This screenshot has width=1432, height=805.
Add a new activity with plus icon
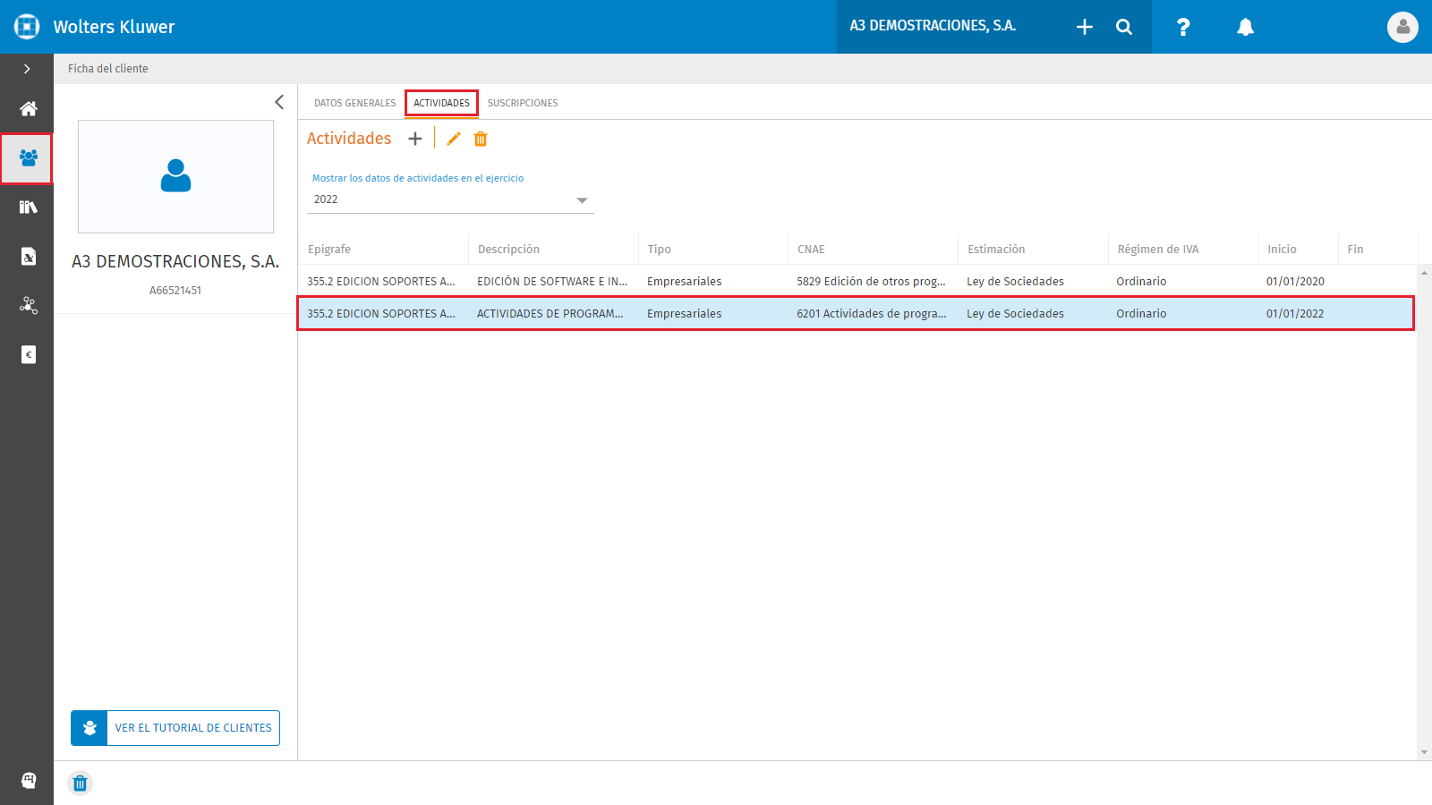[x=415, y=139]
